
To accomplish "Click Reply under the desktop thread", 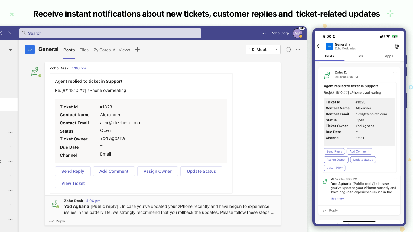I will coord(57,221).
